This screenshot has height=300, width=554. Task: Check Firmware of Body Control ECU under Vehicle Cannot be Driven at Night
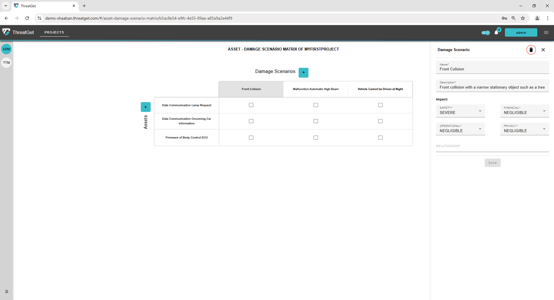pos(380,137)
